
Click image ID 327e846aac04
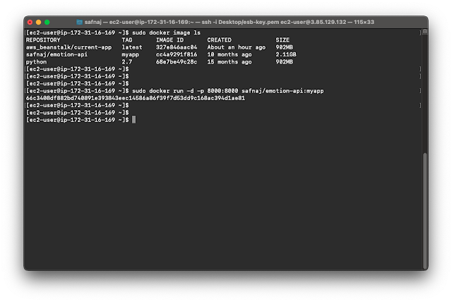177,47
